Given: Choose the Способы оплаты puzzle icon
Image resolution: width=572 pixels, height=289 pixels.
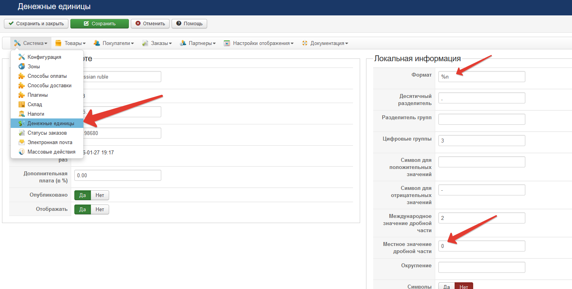Looking at the screenshot, I should (22, 76).
